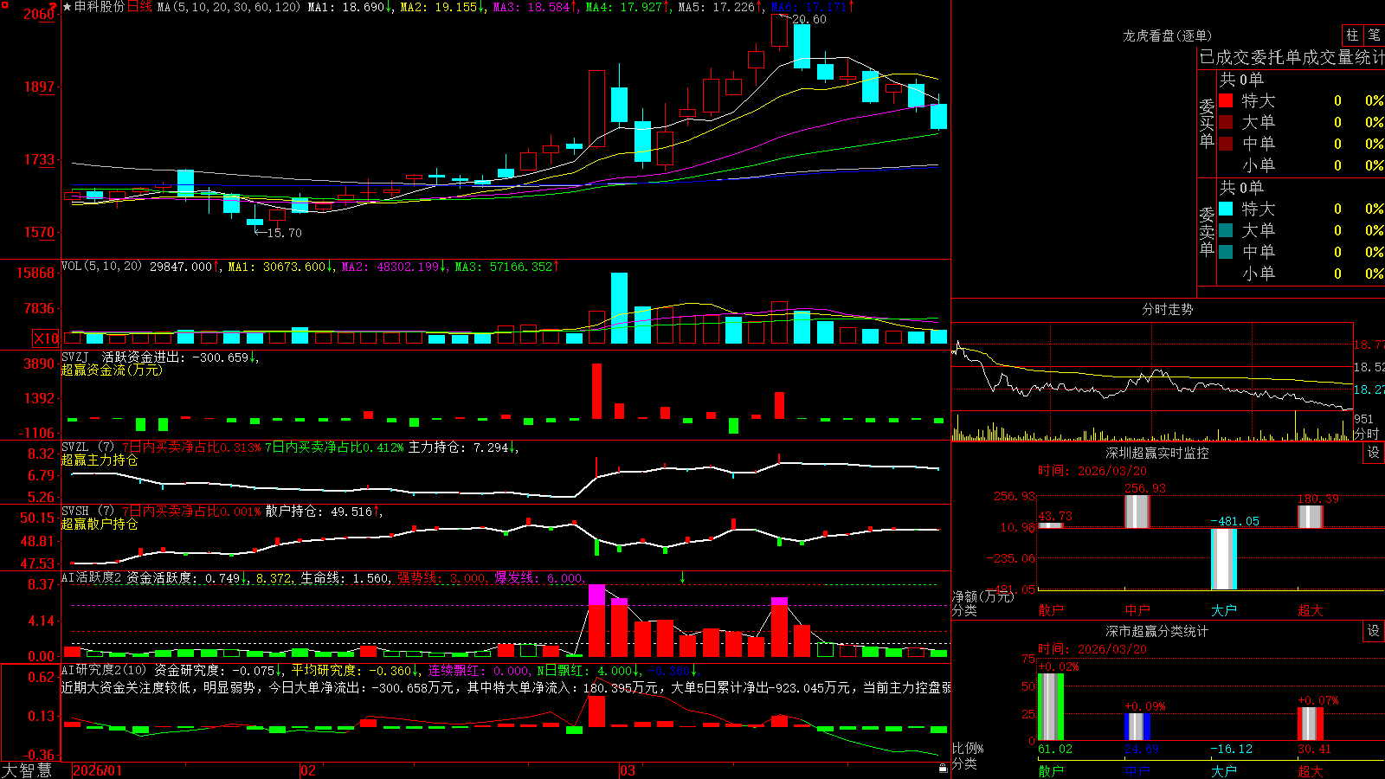Screen dimensions: 1385x779
Task: Click 时间: 2026/03/20 in 深圳超赢实时监控
Action: [x=1092, y=471]
